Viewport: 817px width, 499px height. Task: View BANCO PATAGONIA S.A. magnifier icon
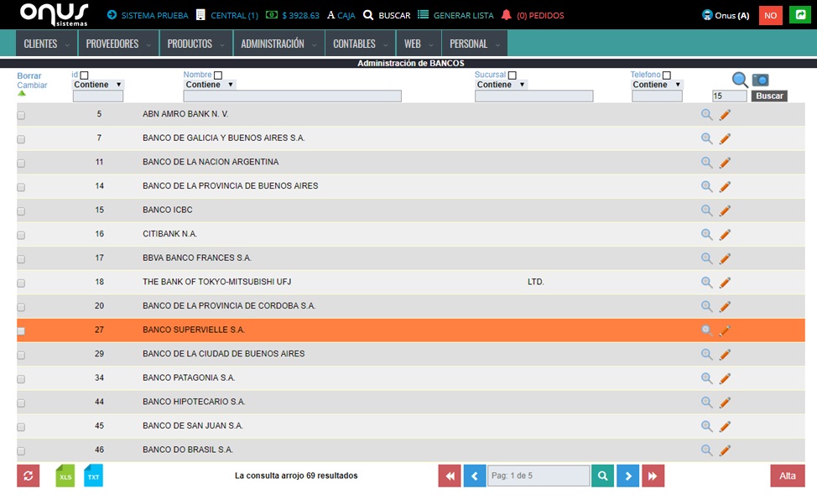coord(706,378)
